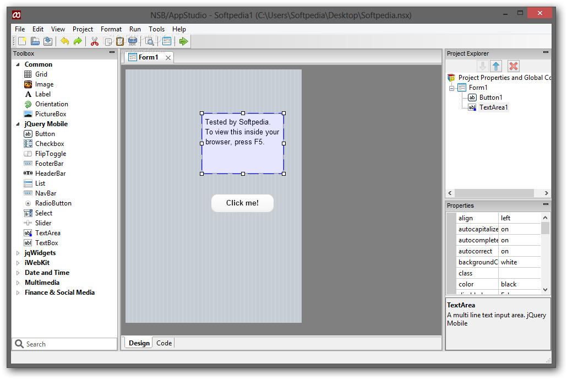The height and width of the screenshot is (379, 567).
Task: Expand the jqWidgets toolbox group
Action: tap(18, 253)
